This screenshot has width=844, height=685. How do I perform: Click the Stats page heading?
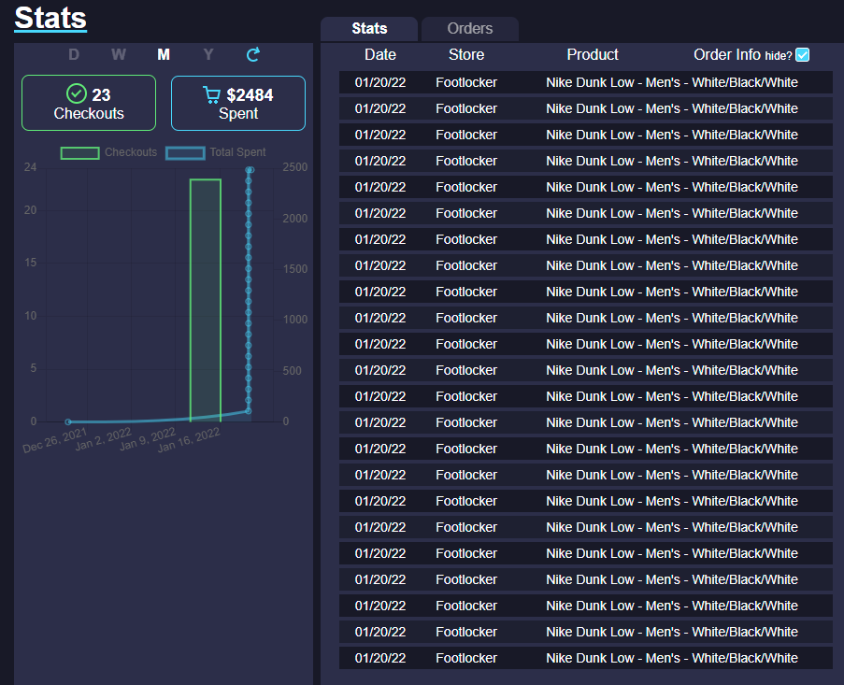(x=50, y=18)
